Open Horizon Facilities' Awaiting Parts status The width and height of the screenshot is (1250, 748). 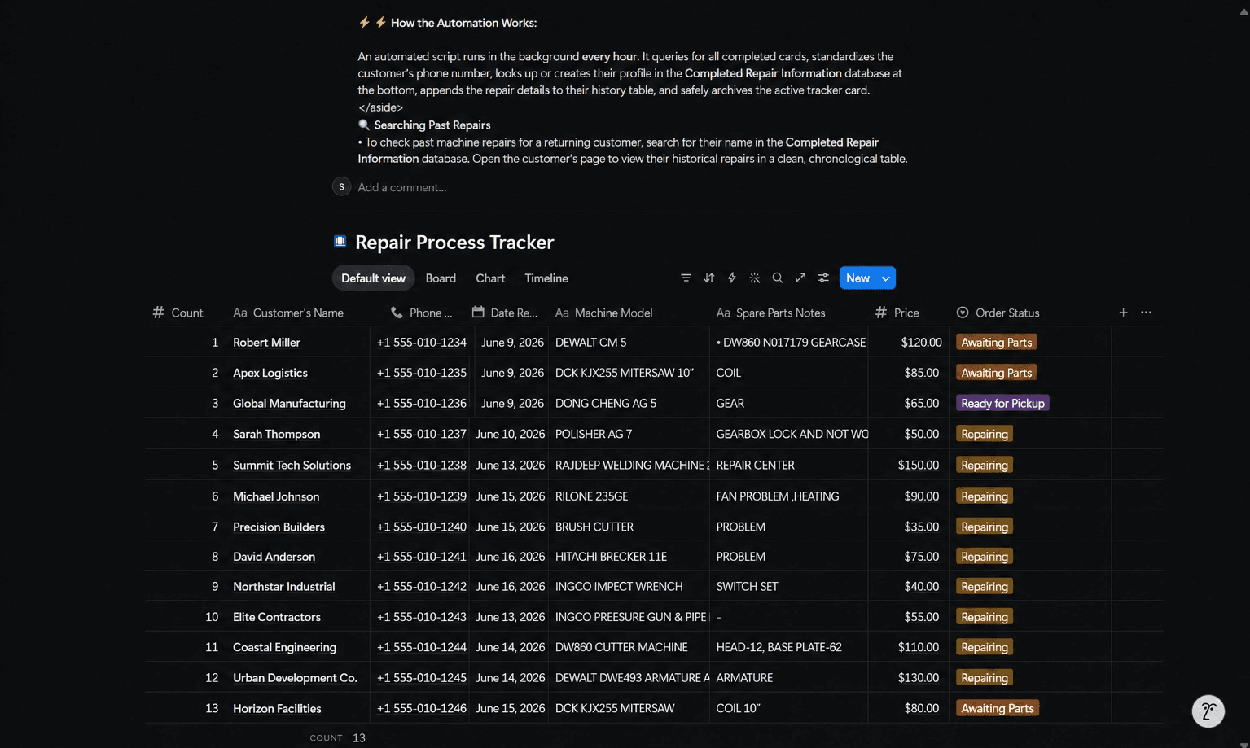pos(997,708)
